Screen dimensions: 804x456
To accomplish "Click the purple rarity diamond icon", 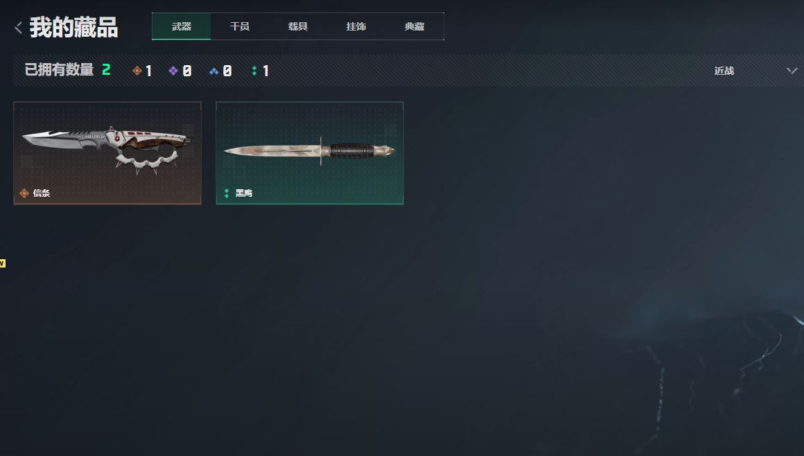I will coord(173,71).
